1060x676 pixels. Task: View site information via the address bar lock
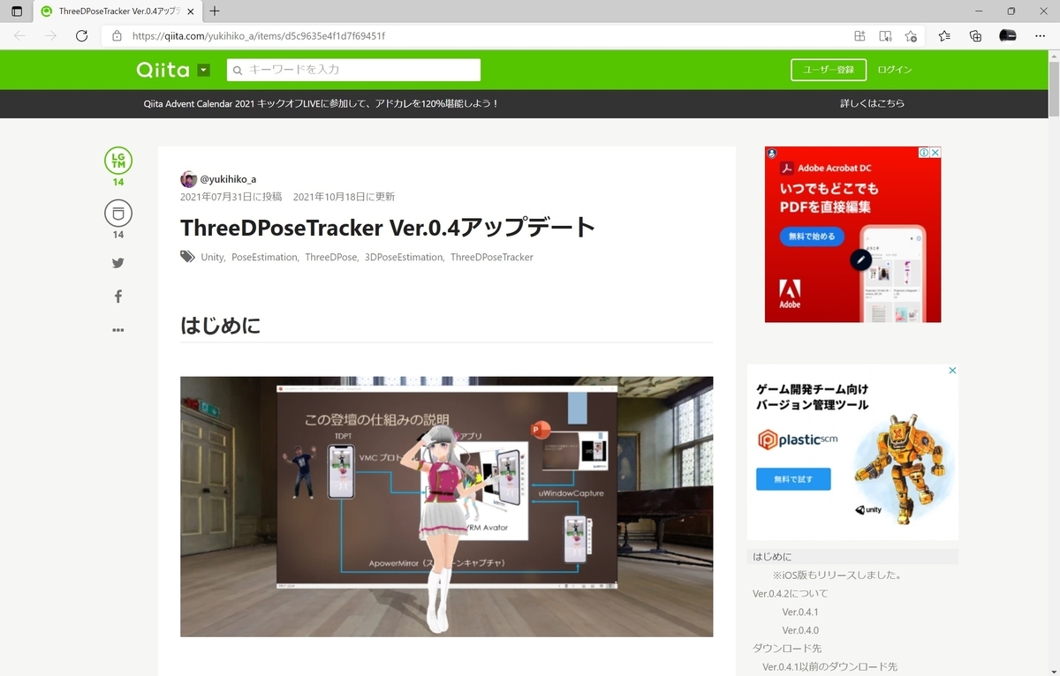tap(116, 36)
